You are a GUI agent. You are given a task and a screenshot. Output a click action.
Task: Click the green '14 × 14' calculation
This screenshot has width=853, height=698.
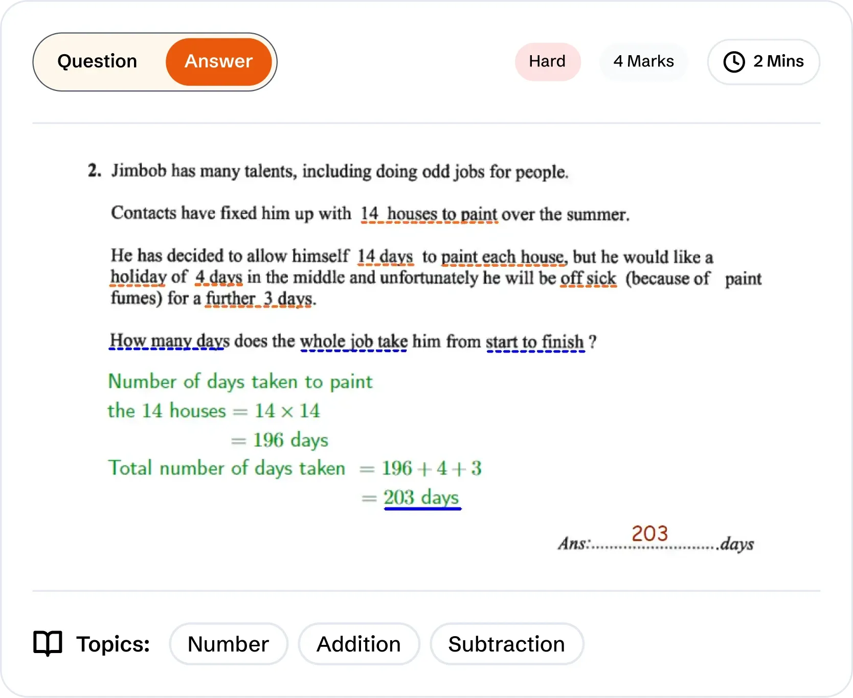(x=287, y=411)
